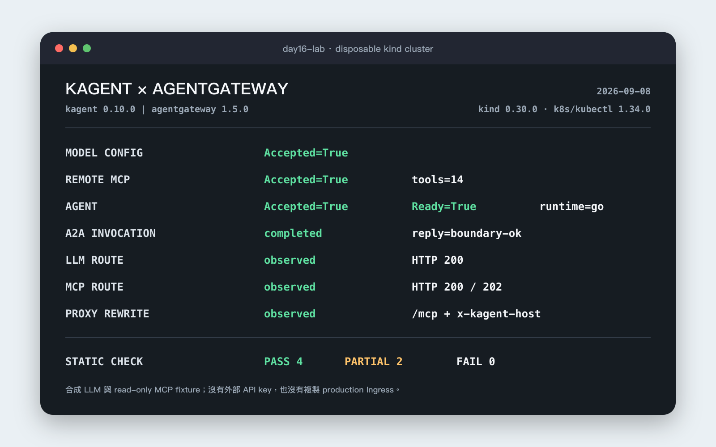Click the PASS 4 count
Screen dimensions: 716x447
coord(283,362)
